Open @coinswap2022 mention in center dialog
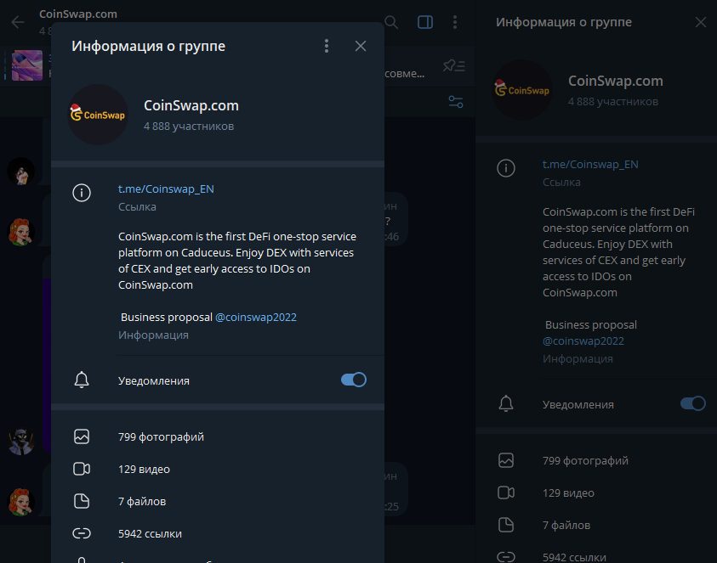Viewport: 717px width, 563px height. (256, 317)
